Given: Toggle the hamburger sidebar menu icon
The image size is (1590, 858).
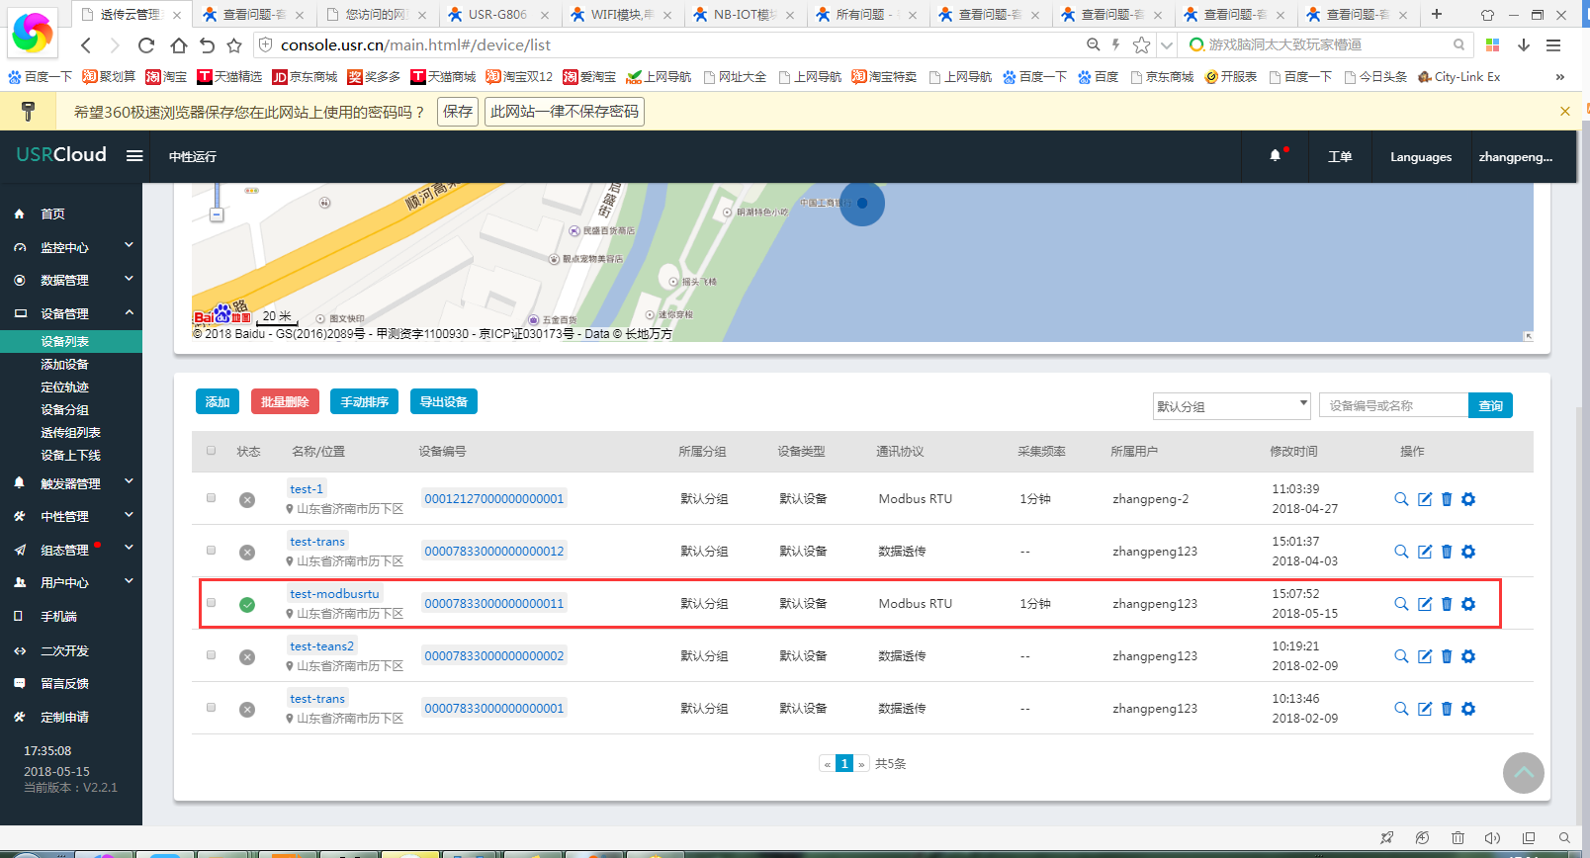Looking at the screenshot, I should point(134,156).
